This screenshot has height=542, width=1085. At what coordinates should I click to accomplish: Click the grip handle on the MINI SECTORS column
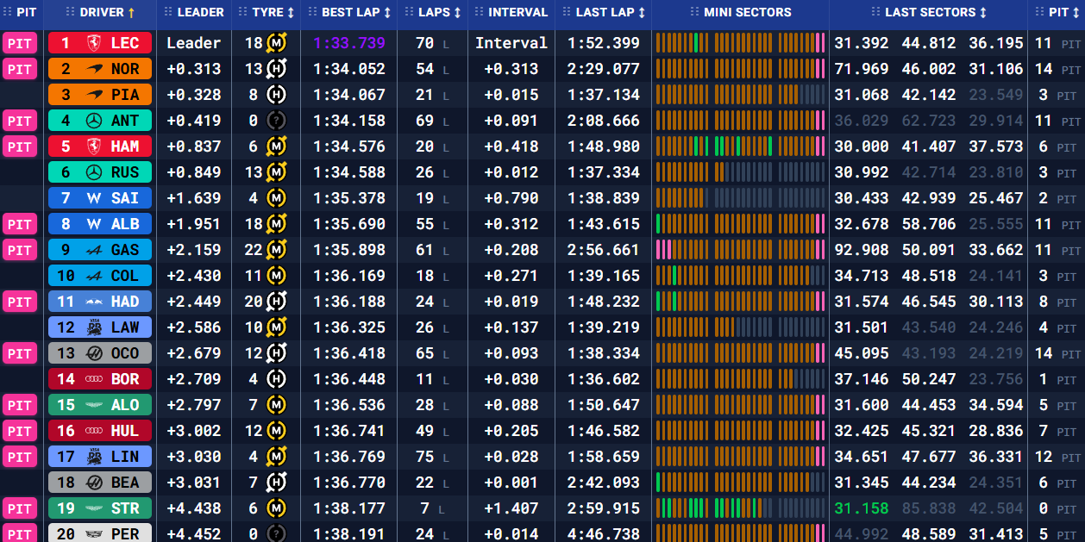coord(694,13)
